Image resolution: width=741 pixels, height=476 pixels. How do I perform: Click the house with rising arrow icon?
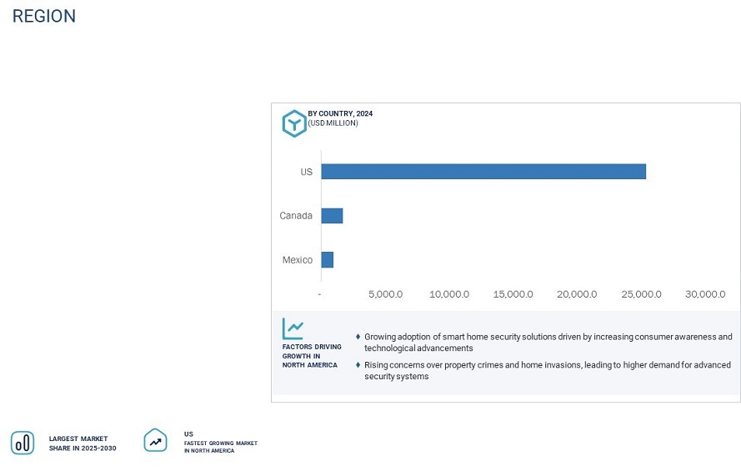pyautogui.click(x=155, y=440)
